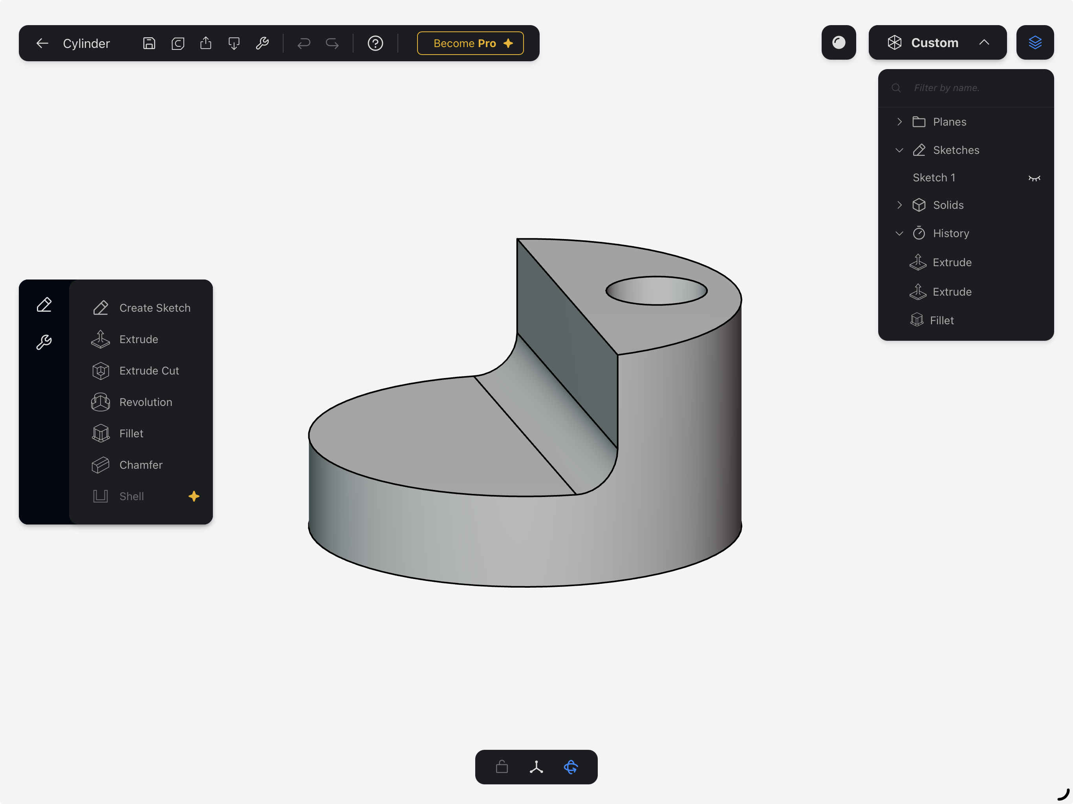Screen dimensions: 1073x804
Task: Select the Revolution tool
Action: click(x=145, y=402)
